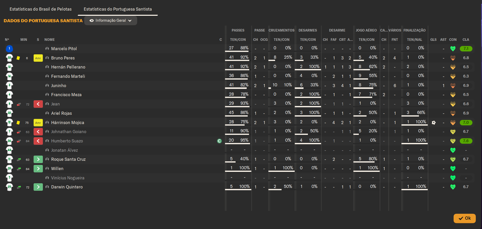Click the profile icon beside Fernando Marteli
Viewport: 482px width, 229px height.
tap(47, 76)
